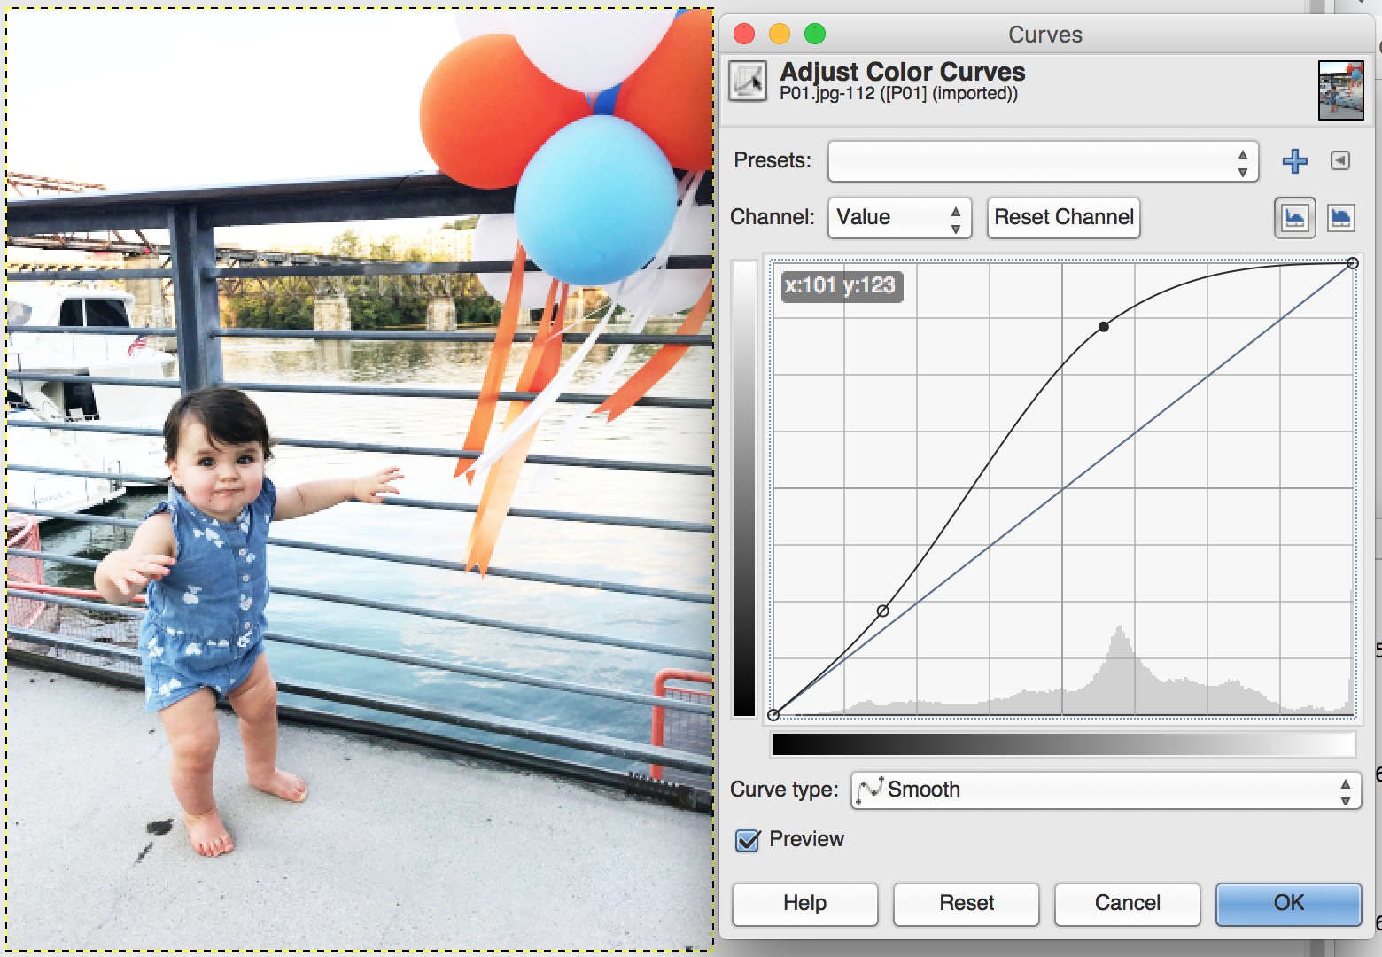
Task: Click the plus icon to save preset
Action: coord(1294,161)
